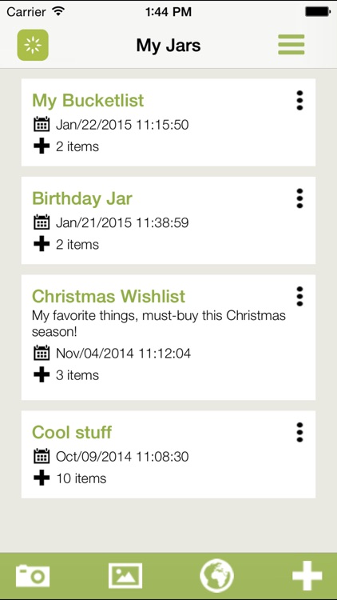Screen dimensions: 337x600
Task: Tap the green app logo icon
Action: pyautogui.click(x=33, y=45)
